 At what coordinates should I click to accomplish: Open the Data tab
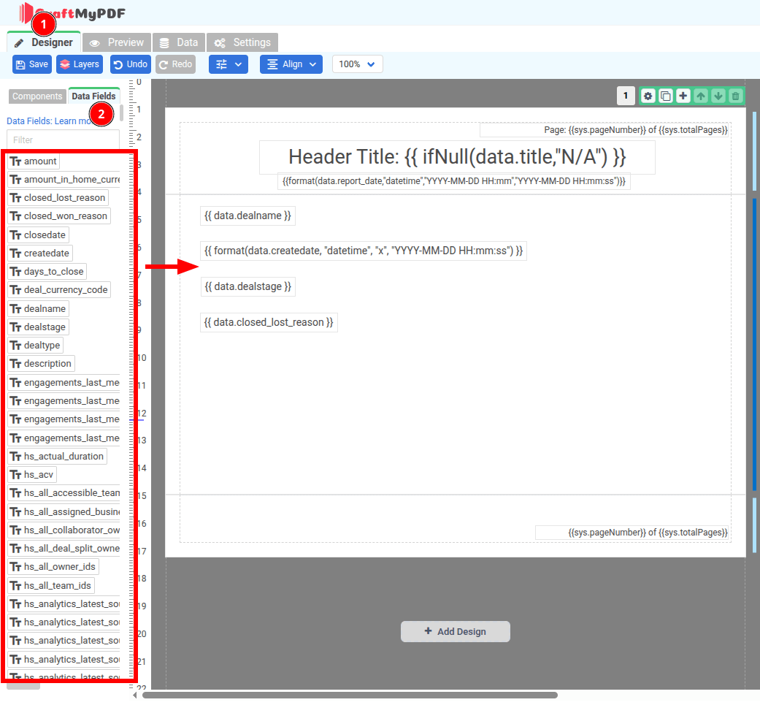coord(179,42)
